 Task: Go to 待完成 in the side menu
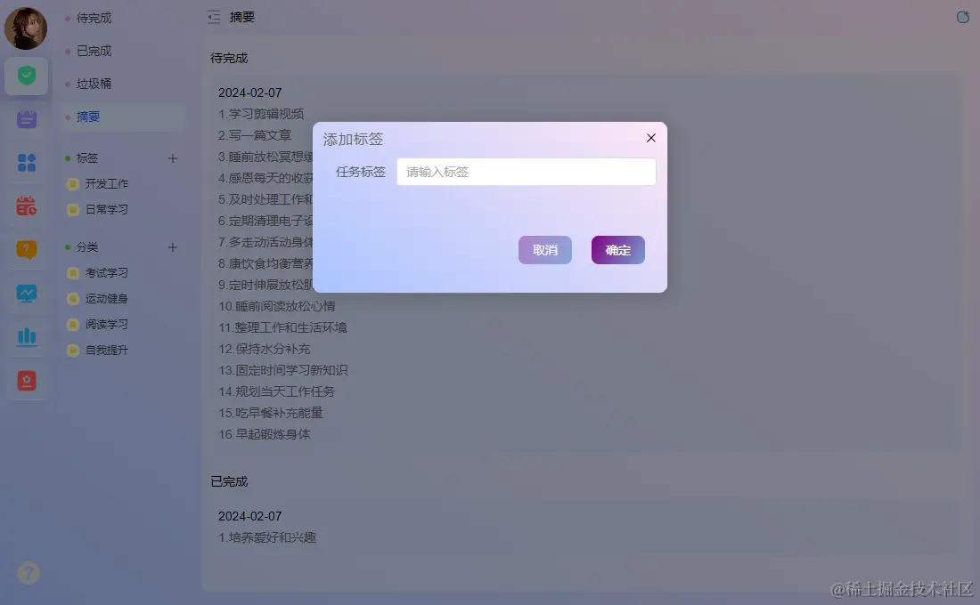(x=94, y=18)
